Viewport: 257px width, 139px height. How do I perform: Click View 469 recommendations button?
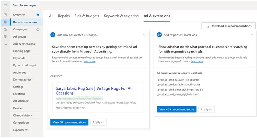click(176, 109)
